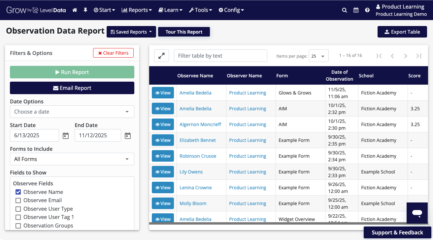This screenshot has width=433, height=240.
Task: Open Molly Bloom observee link
Action: point(193,203)
